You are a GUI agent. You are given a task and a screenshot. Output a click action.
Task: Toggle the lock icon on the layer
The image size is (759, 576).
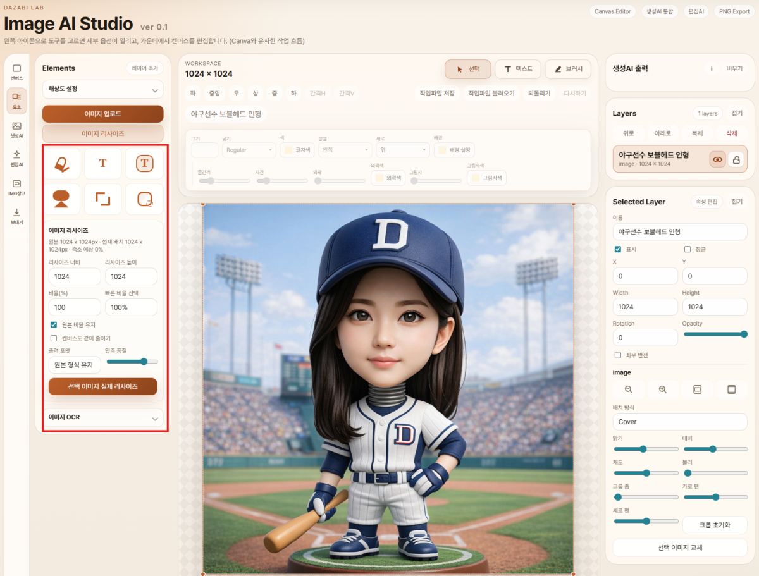click(736, 160)
